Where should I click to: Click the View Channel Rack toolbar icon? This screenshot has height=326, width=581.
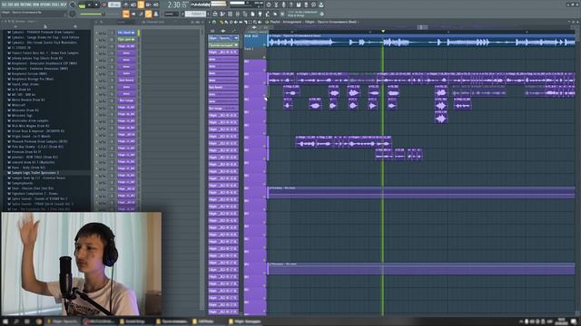pyautogui.click(x=230, y=14)
